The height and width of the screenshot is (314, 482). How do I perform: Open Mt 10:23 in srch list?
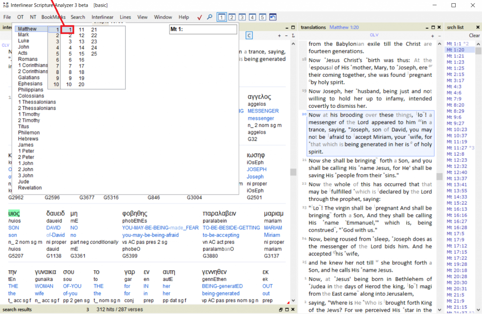coord(457,129)
